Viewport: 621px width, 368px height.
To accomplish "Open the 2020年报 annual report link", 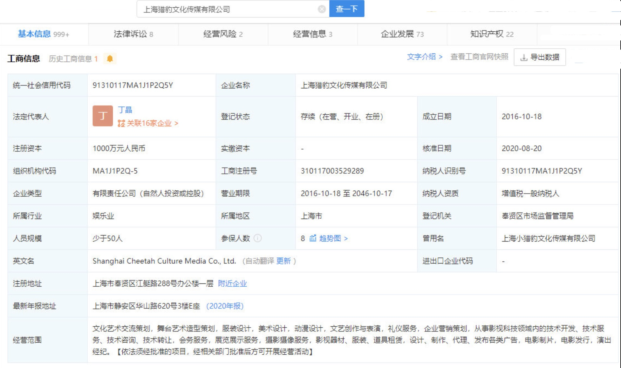I will (226, 306).
